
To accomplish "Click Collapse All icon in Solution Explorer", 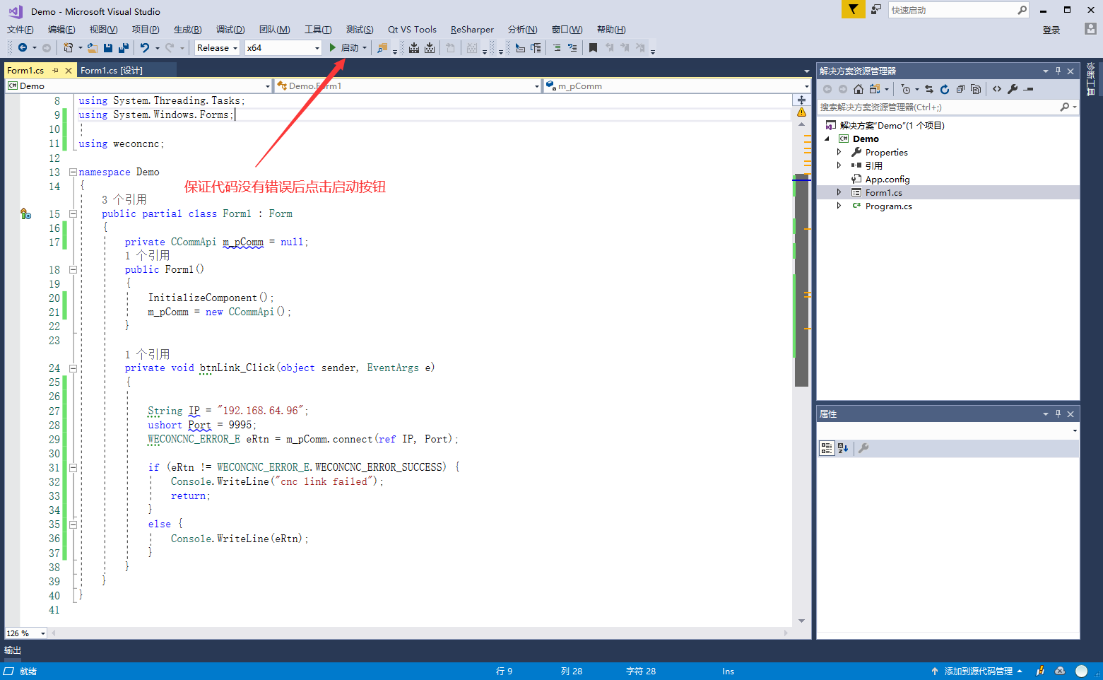I will (960, 89).
